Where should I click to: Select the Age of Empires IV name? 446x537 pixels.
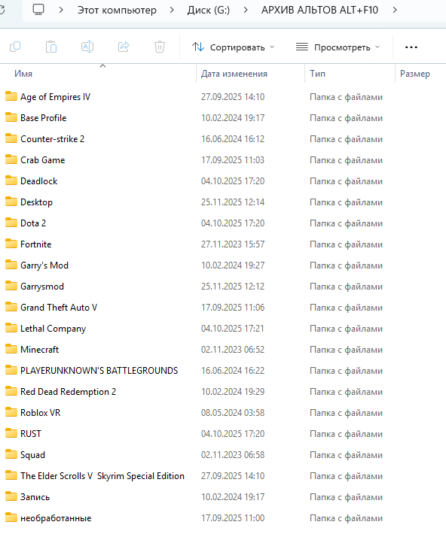click(55, 97)
